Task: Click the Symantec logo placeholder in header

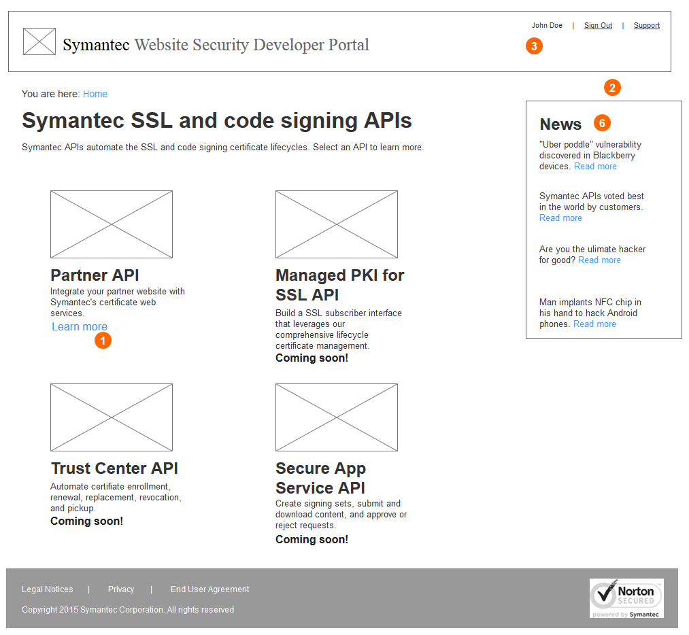Action: [39, 41]
